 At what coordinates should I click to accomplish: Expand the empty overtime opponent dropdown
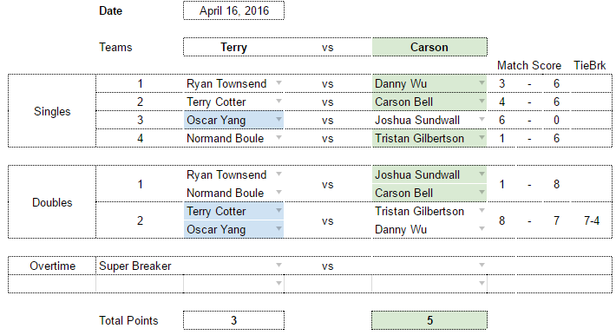point(482,265)
